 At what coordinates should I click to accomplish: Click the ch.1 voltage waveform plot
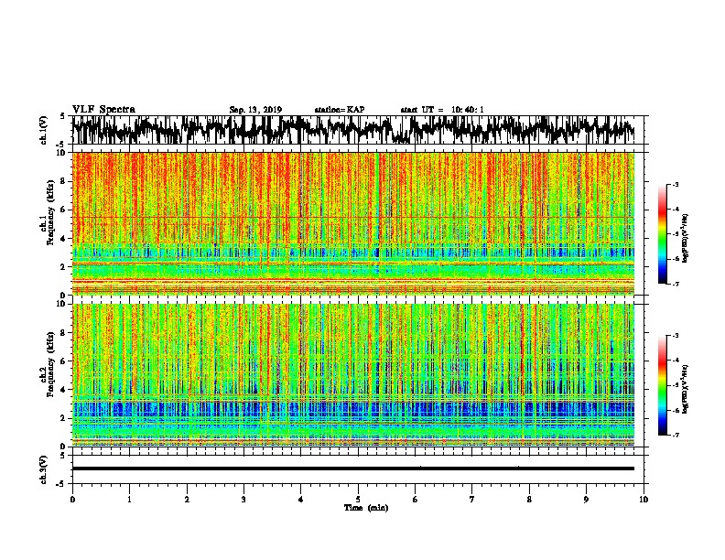[353, 130]
